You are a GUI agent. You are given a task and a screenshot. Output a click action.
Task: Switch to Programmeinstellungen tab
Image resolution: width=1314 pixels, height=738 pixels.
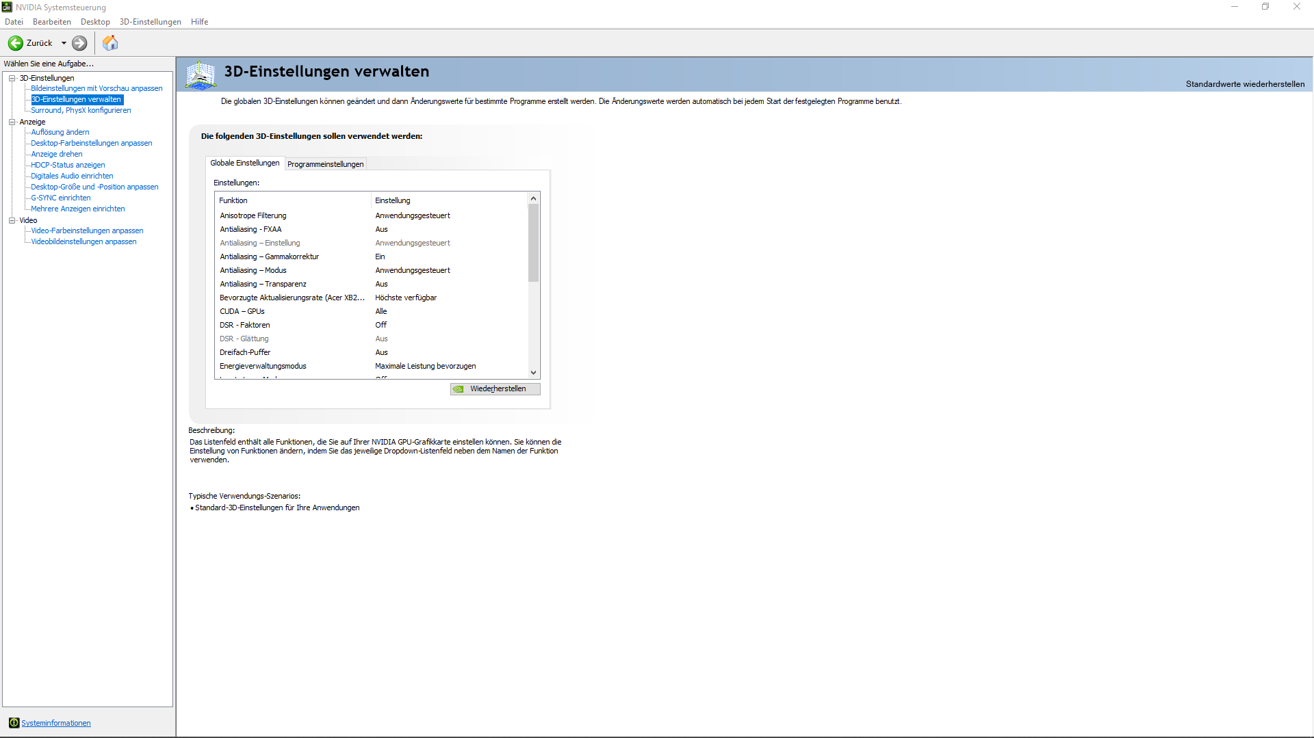click(x=326, y=164)
